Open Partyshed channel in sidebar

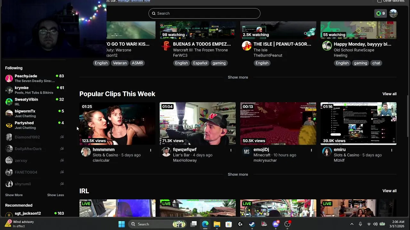tap(35, 125)
